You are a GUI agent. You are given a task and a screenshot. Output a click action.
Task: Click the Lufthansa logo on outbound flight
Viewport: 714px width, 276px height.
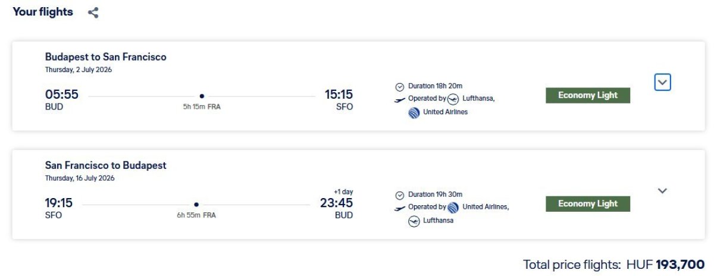[x=453, y=99]
